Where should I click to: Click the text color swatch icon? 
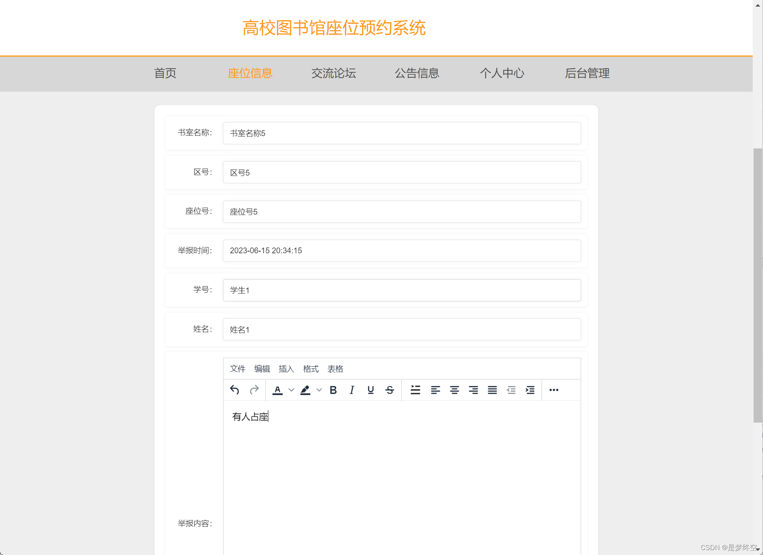click(x=278, y=390)
